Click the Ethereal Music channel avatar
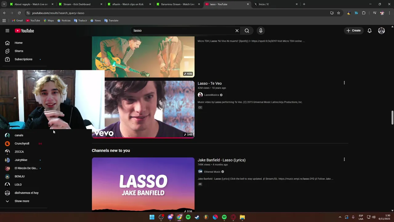394x222 pixels. tap(200, 172)
